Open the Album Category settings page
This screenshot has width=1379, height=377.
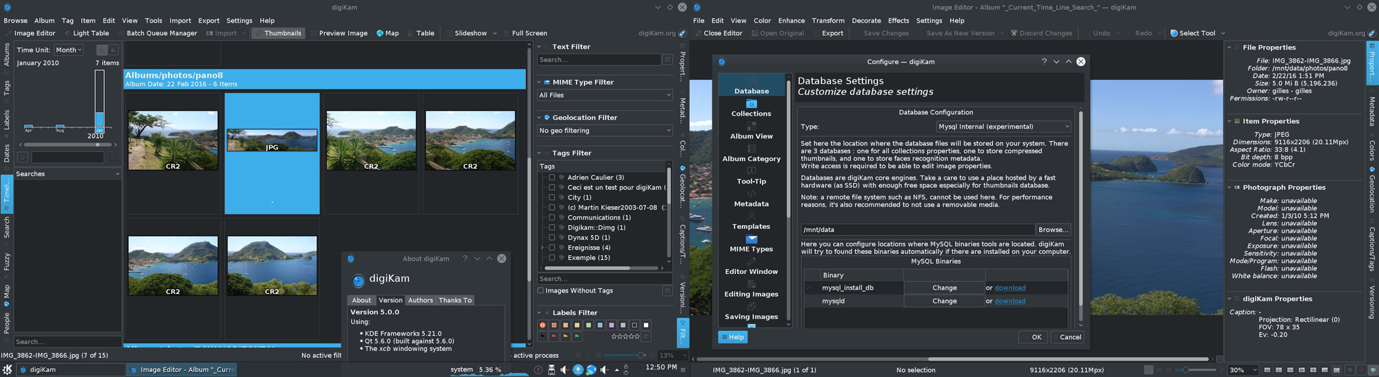tap(751, 153)
